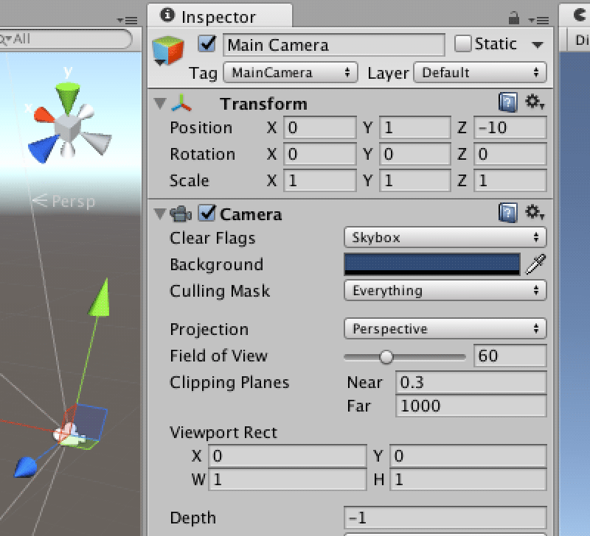Click the Rotation Y field
Viewport: 590px width, 536px height.
415,155
